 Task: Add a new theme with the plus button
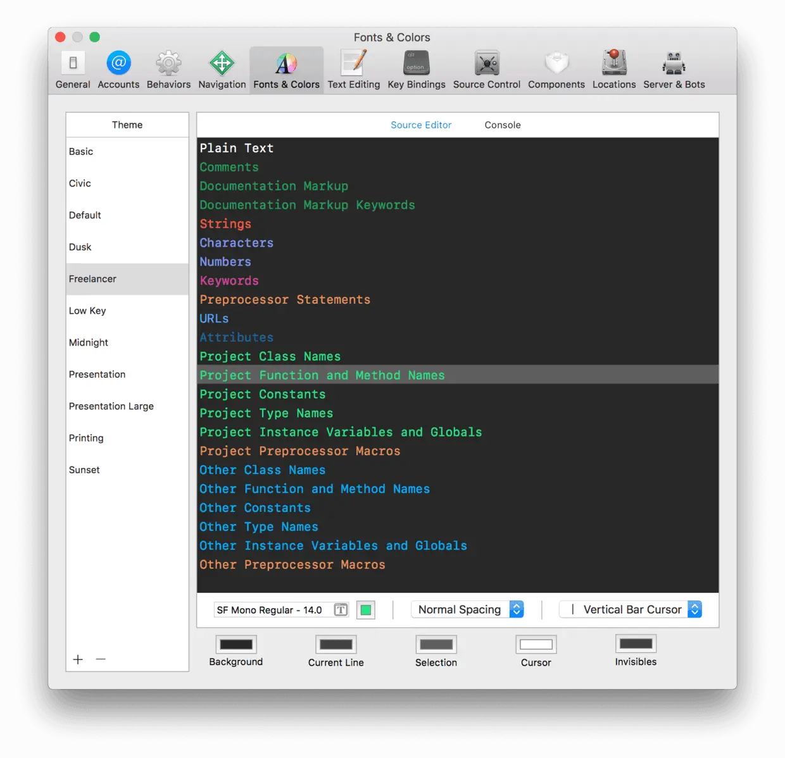77,659
